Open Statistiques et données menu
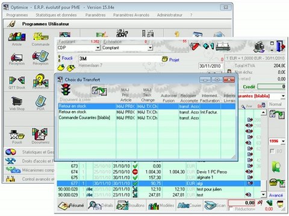 pos(56,15)
